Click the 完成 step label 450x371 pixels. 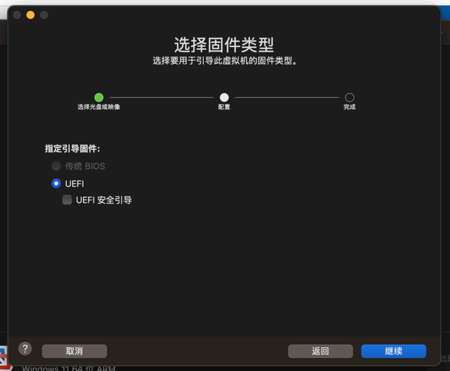pos(349,107)
